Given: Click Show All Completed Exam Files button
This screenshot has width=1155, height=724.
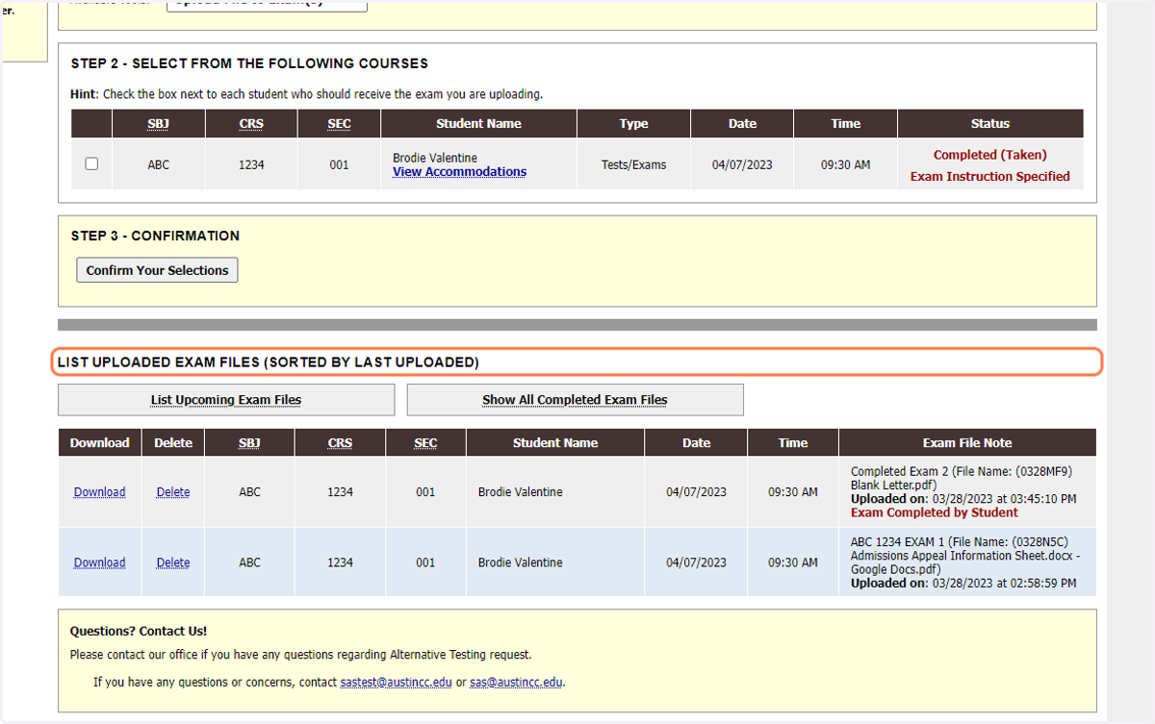Looking at the screenshot, I should [x=575, y=400].
